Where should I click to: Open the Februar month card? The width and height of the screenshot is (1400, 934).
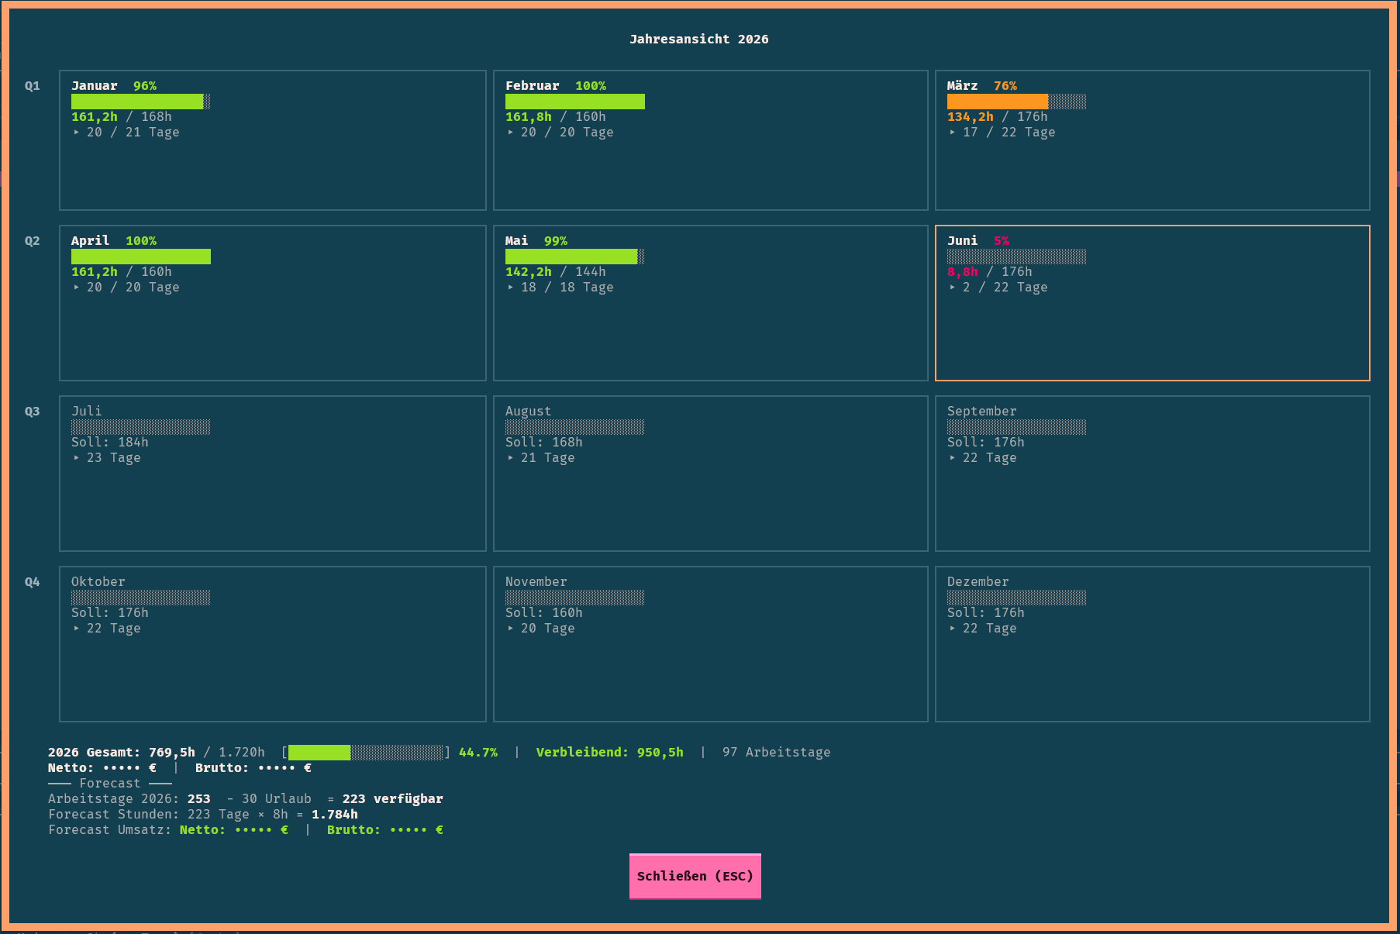710,140
